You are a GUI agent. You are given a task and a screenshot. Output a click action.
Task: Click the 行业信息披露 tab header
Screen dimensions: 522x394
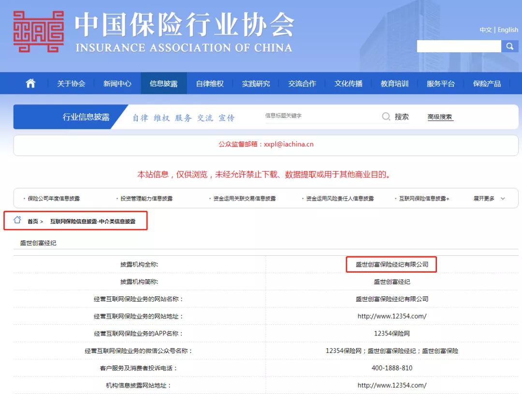86,117
